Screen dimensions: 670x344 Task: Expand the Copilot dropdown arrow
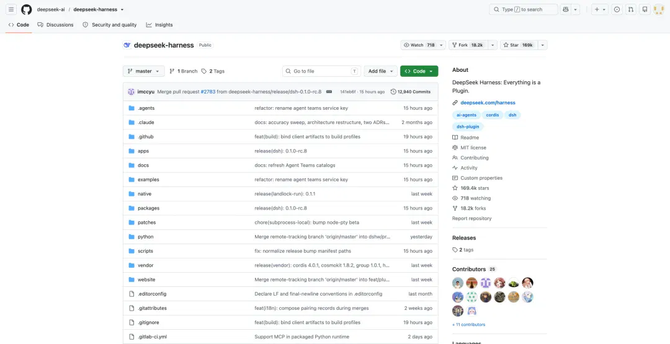coord(576,9)
